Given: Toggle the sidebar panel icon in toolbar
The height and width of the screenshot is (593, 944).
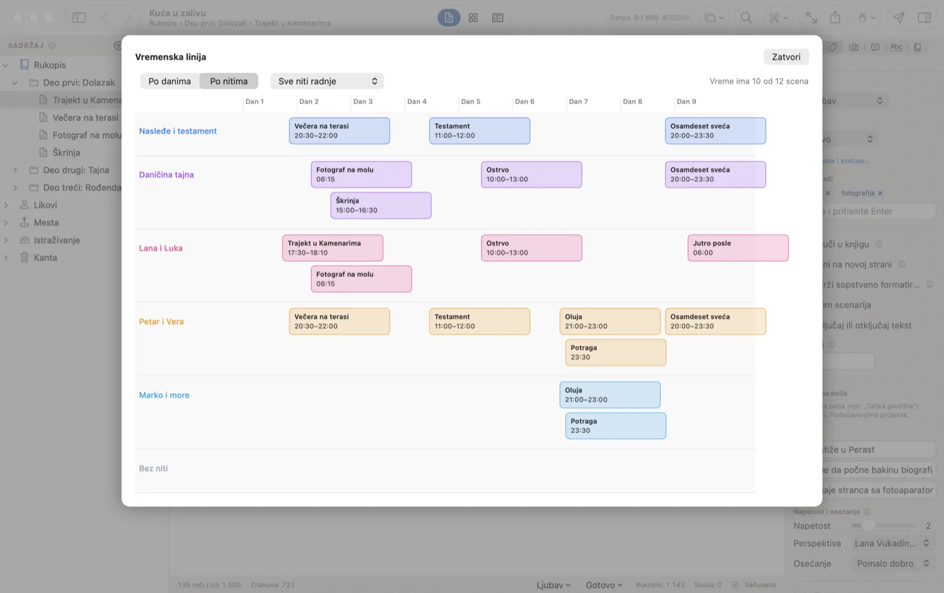Looking at the screenshot, I should coord(79,18).
